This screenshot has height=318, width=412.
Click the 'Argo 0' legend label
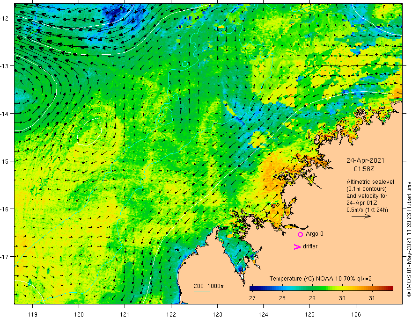pos(315,234)
